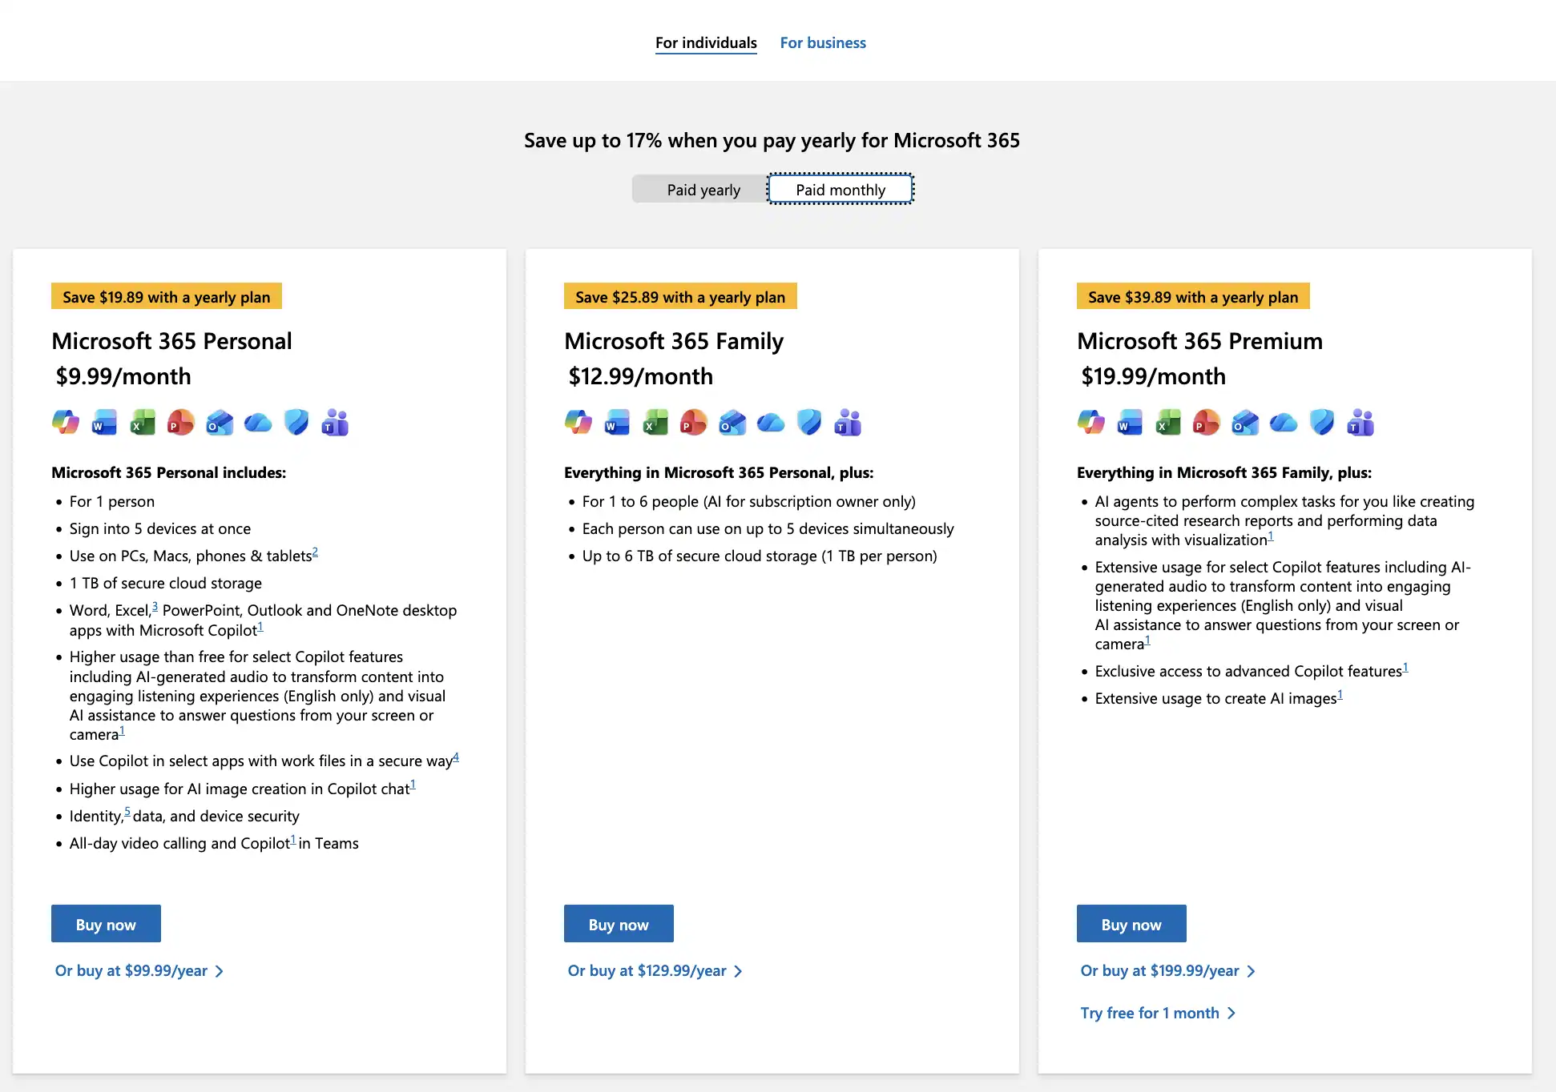Image resolution: width=1556 pixels, height=1092 pixels.
Task: Open footnote 3 after Excel in Personal list
Action: [x=155, y=607]
